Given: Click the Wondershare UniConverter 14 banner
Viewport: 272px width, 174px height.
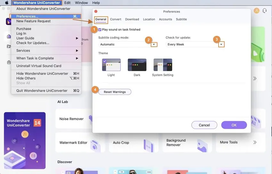Looking at the screenshot, I should (x=25, y=140).
